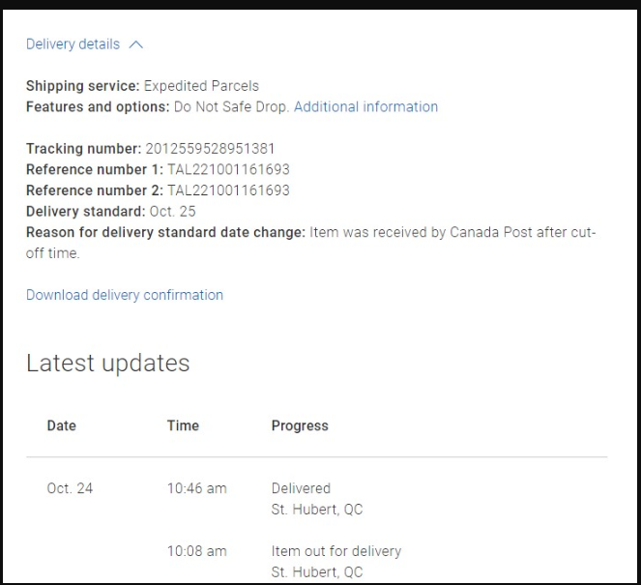Click the Reference number 1 value
This screenshot has width=641, height=585.
click(x=228, y=169)
